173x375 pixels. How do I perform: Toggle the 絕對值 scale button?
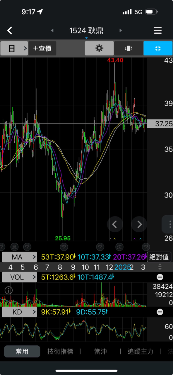point(159,257)
